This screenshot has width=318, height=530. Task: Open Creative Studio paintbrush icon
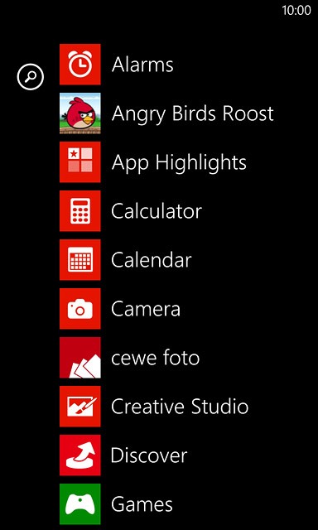pyautogui.click(x=80, y=407)
